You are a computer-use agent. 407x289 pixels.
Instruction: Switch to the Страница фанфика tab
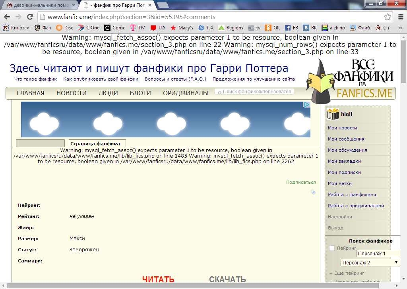click(x=97, y=143)
